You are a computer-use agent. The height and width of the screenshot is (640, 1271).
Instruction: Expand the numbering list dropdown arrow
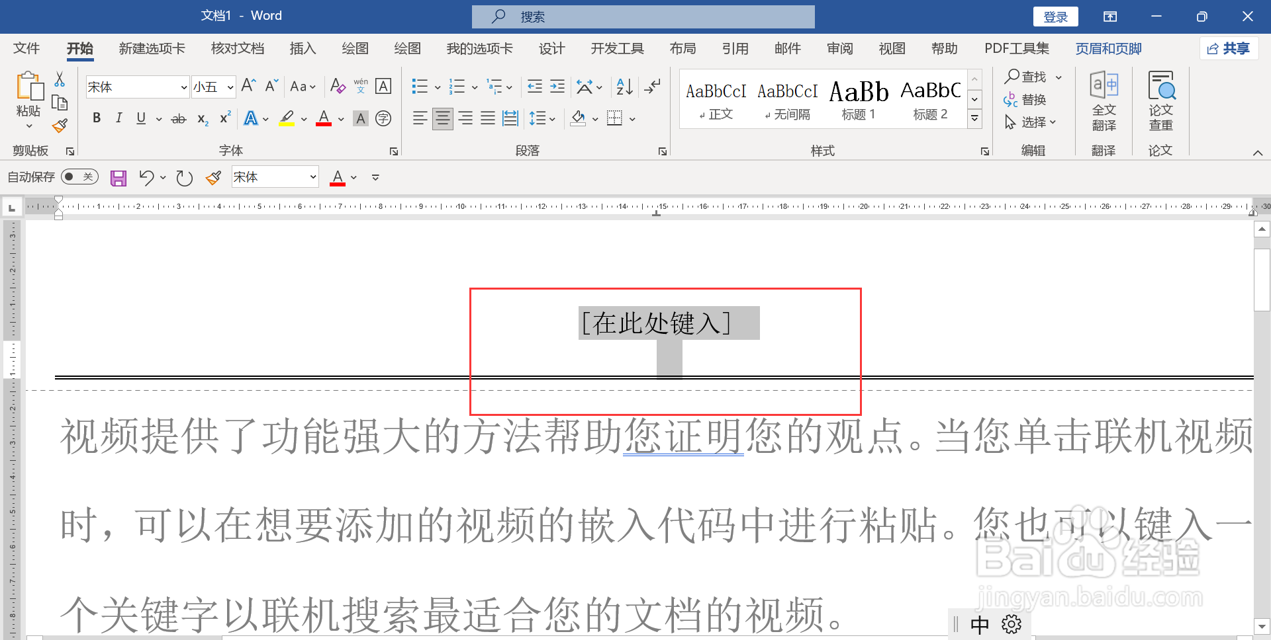coord(475,87)
